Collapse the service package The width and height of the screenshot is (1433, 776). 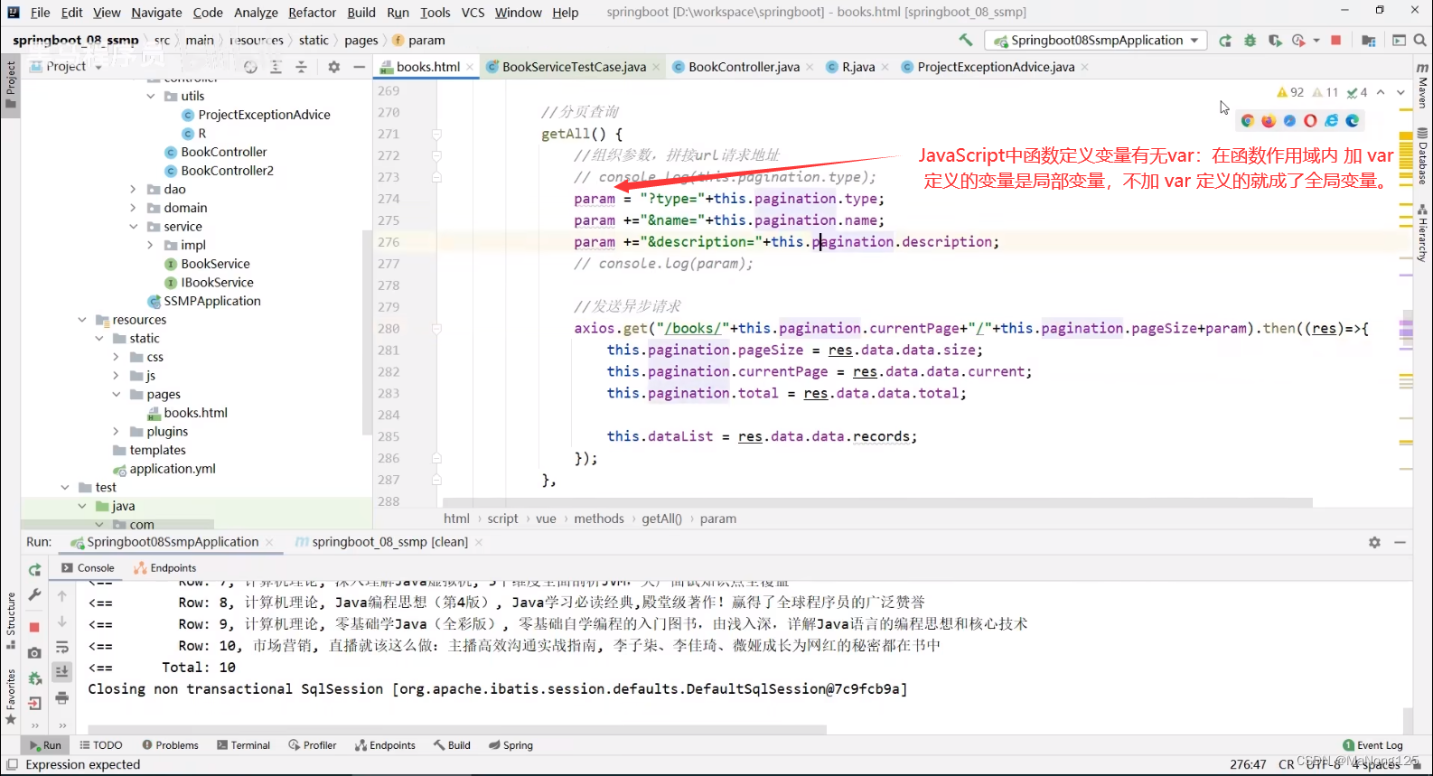pyautogui.click(x=134, y=227)
